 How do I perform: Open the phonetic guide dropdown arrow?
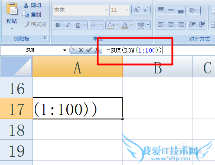(148, 25)
